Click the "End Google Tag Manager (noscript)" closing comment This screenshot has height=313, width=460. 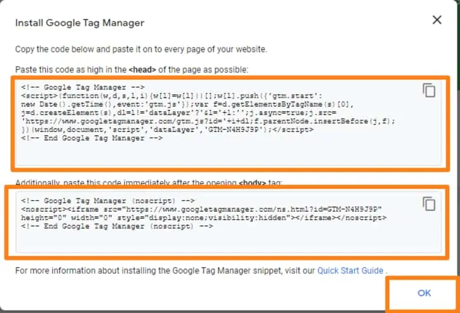120,226
